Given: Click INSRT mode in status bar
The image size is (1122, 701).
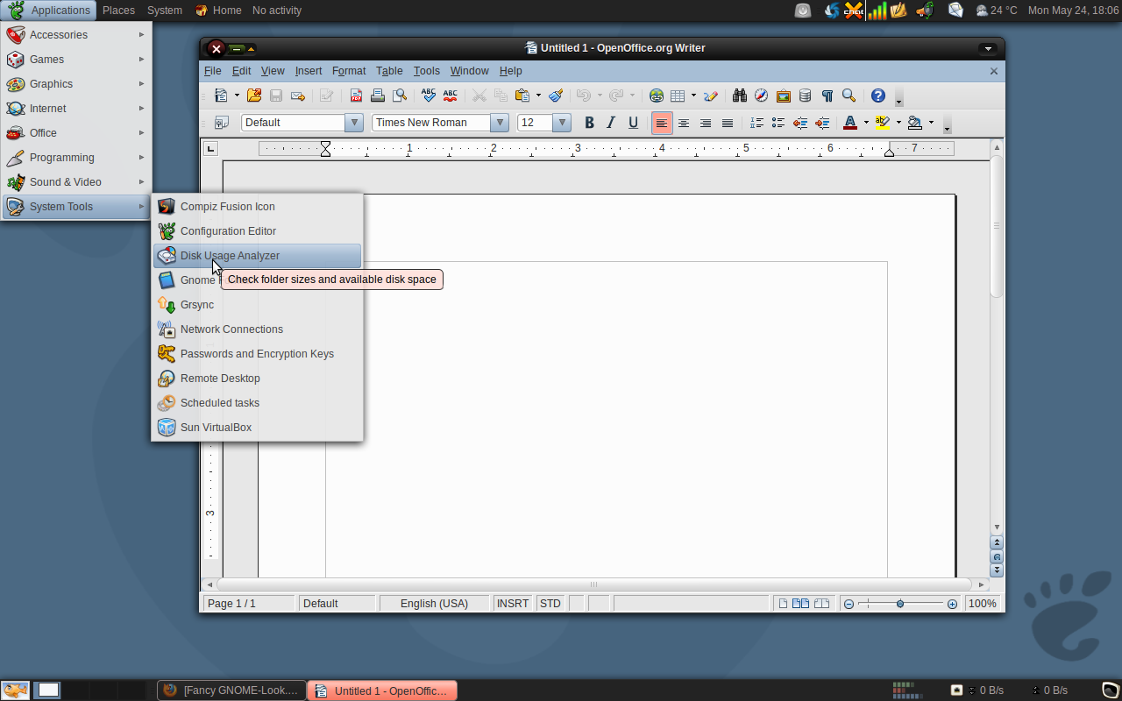Looking at the screenshot, I should pos(513,604).
